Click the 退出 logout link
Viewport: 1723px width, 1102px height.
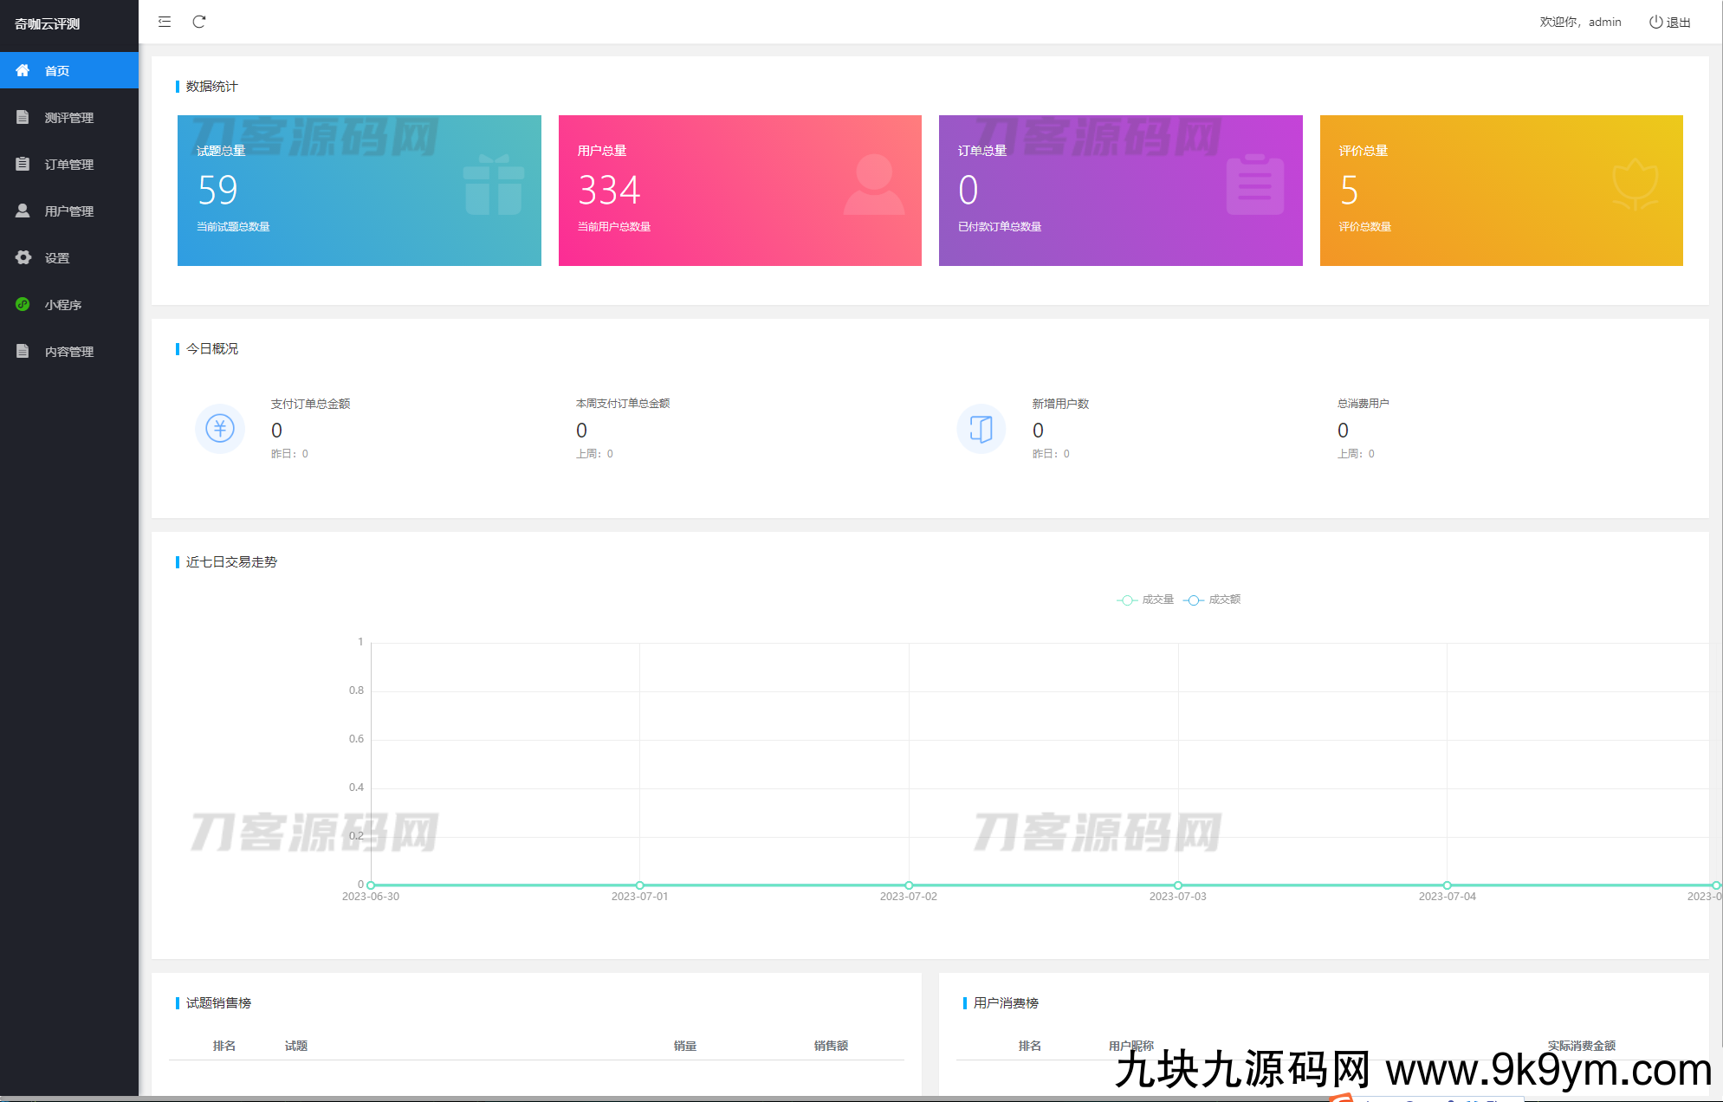coord(1678,23)
